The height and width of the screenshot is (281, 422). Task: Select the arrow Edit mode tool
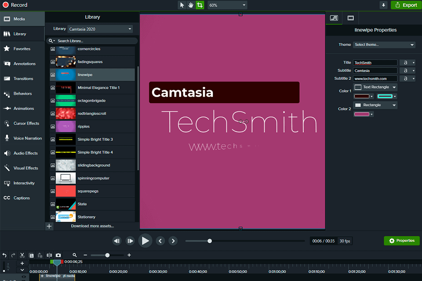(x=182, y=5)
